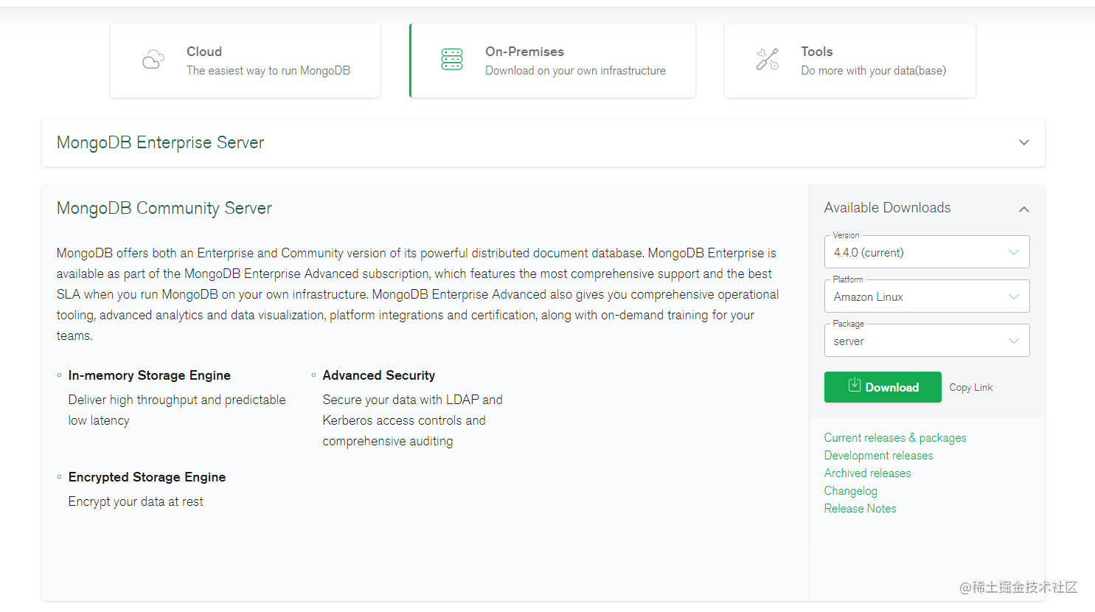
Task: Open the Version dropdown showing 4.4.0 (current)
Action: 927,252
